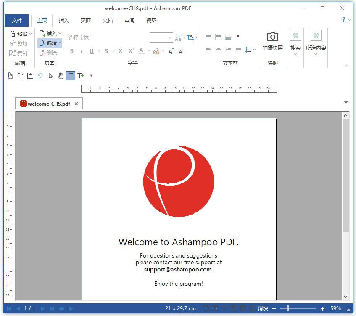The height and width of the screenshot is (316, 356).
Task: Set text box vertical alignment to bottom
Action: click(x=229, y=37)
